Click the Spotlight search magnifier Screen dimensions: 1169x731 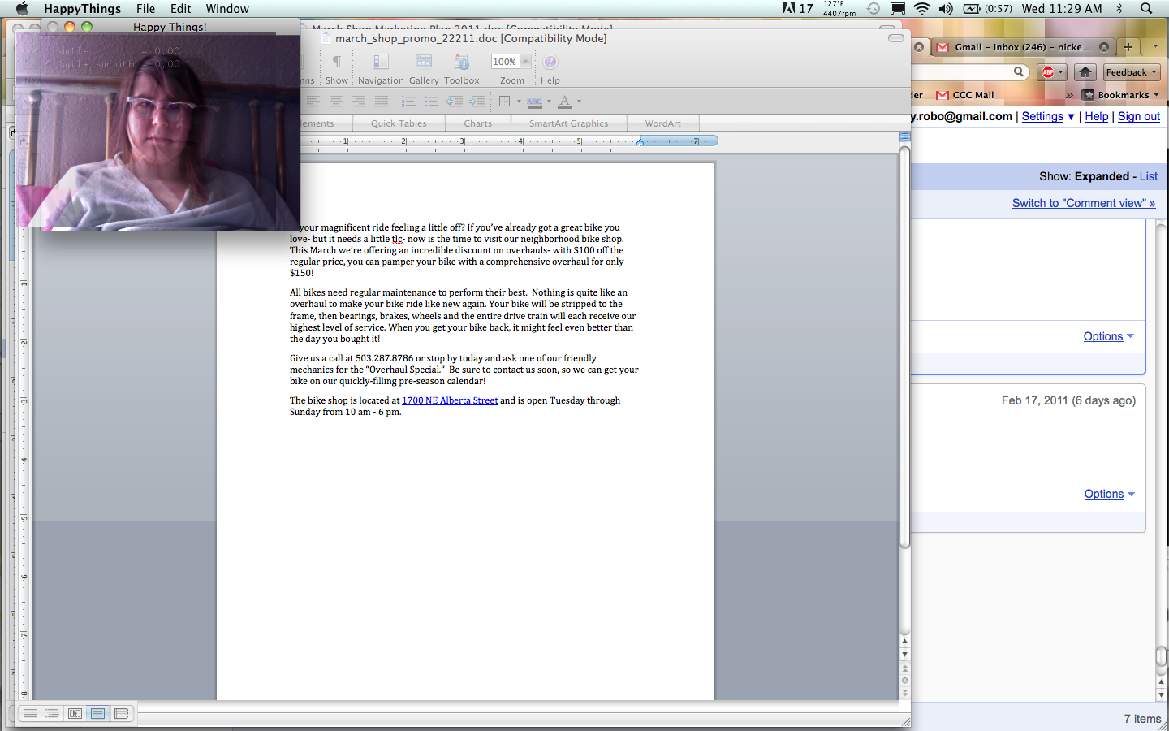pos(1146,9)
